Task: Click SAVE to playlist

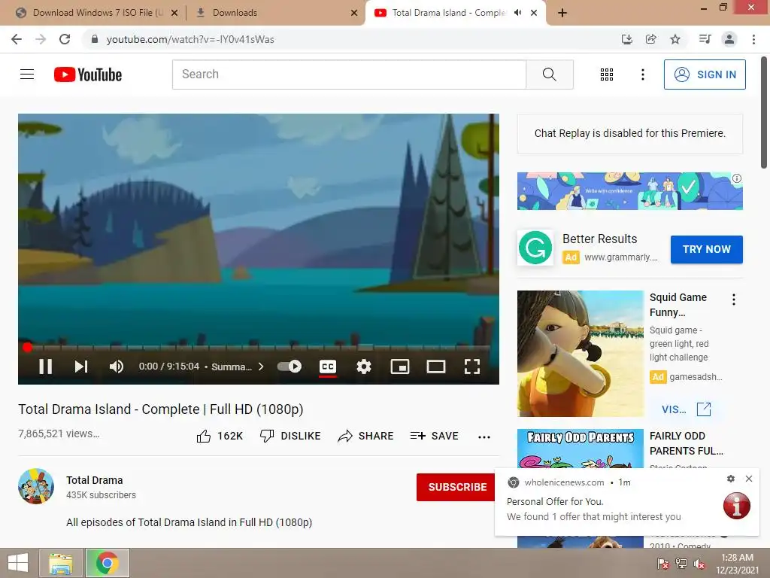Action: (434, 436)
